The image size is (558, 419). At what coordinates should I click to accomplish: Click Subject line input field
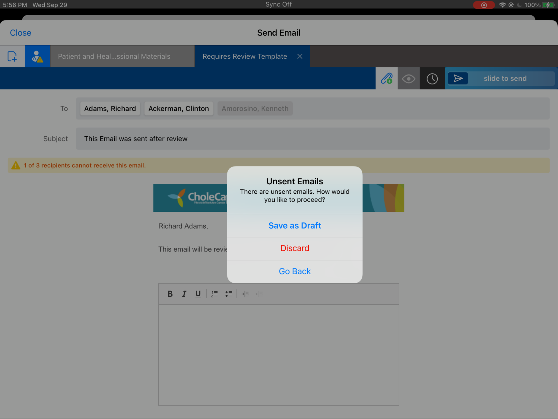pyautogui.click(x=313, y=139)
